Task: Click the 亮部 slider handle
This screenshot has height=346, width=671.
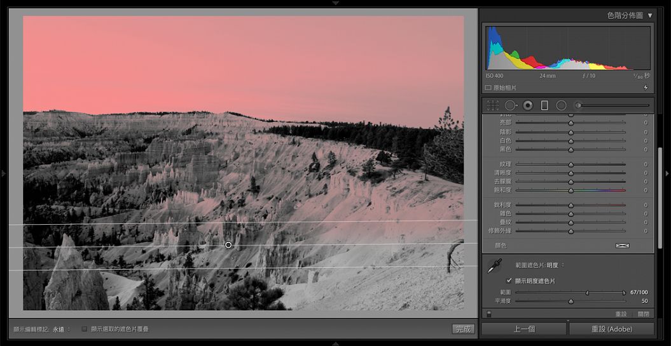Action: [x=571, y=123]
